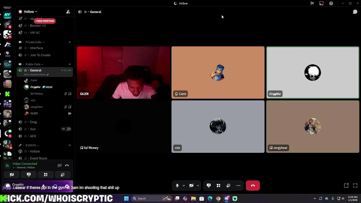
Task: Select the General voice channel
Action: tap(45, 70)
